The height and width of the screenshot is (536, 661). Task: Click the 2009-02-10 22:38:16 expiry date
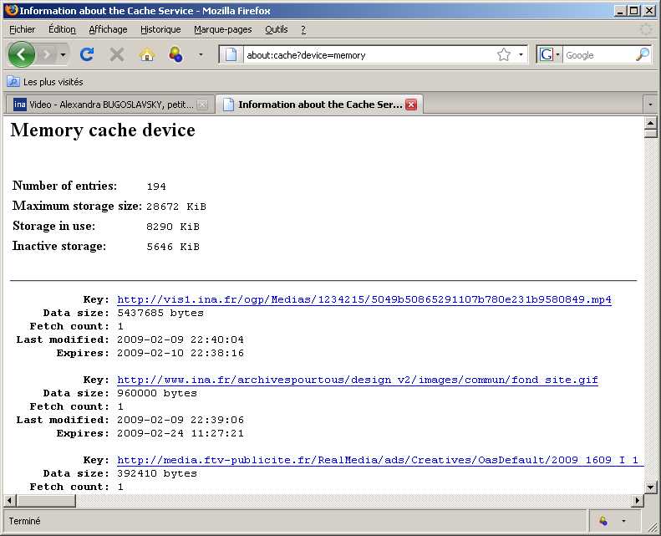(x=181, y=353)
